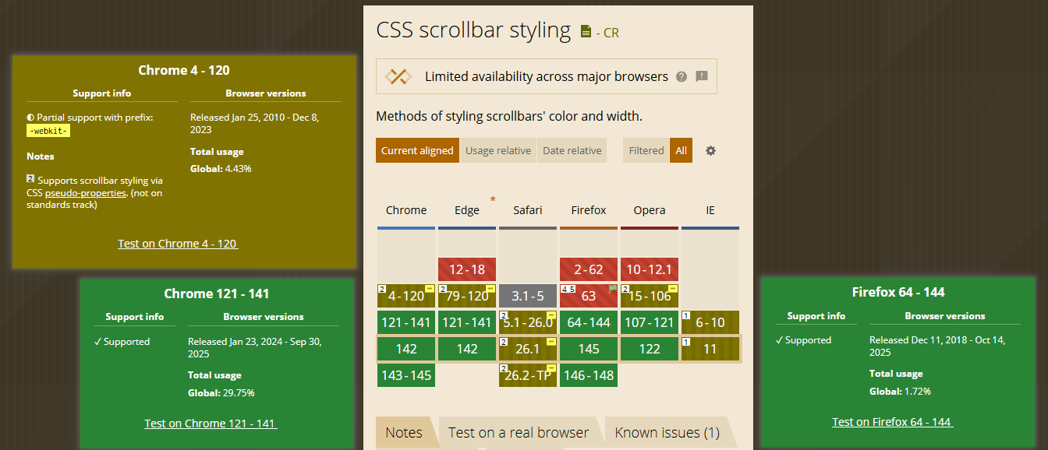
Task: Enable the Filtered versions view
Action: click(646, 150)
